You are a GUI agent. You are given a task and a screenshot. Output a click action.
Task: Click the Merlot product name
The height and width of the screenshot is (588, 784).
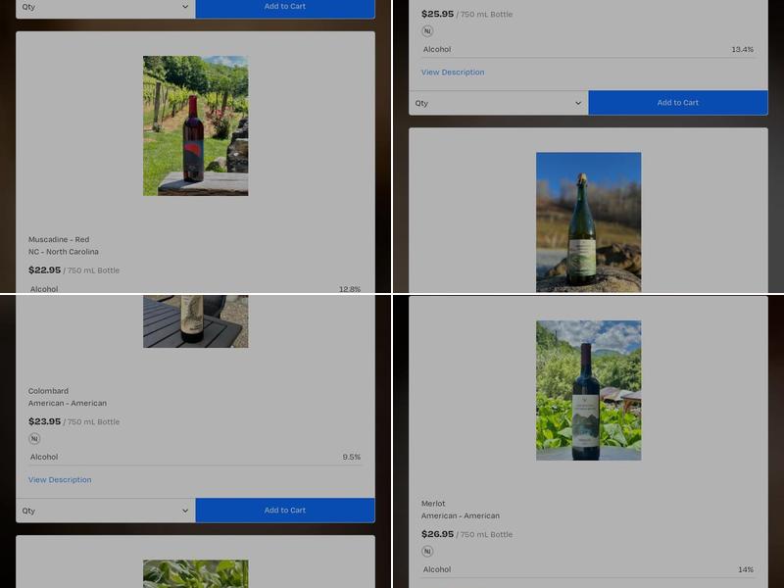tap(433, 504)
